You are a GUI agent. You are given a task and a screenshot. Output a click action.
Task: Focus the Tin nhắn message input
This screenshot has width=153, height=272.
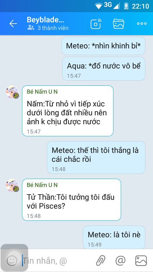pyautogui.click(x=57, y=261)
